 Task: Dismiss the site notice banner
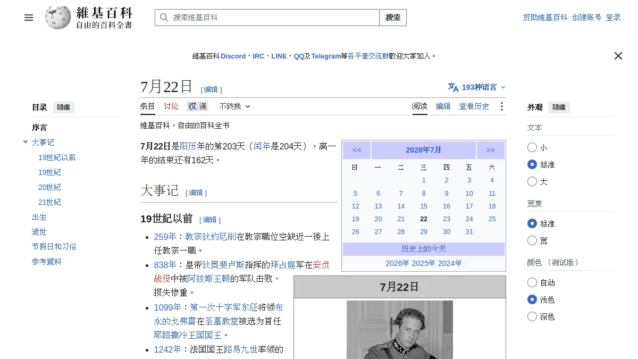(x=618, y=56)
